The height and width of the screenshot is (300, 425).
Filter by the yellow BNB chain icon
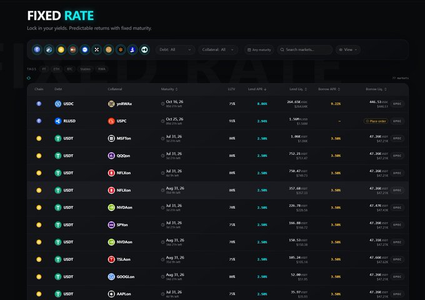61,49
